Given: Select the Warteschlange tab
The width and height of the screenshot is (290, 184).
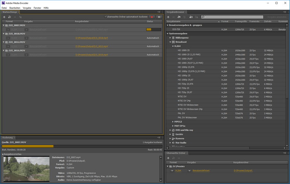Looking at the screenshot, I should [x=10, y=12].
